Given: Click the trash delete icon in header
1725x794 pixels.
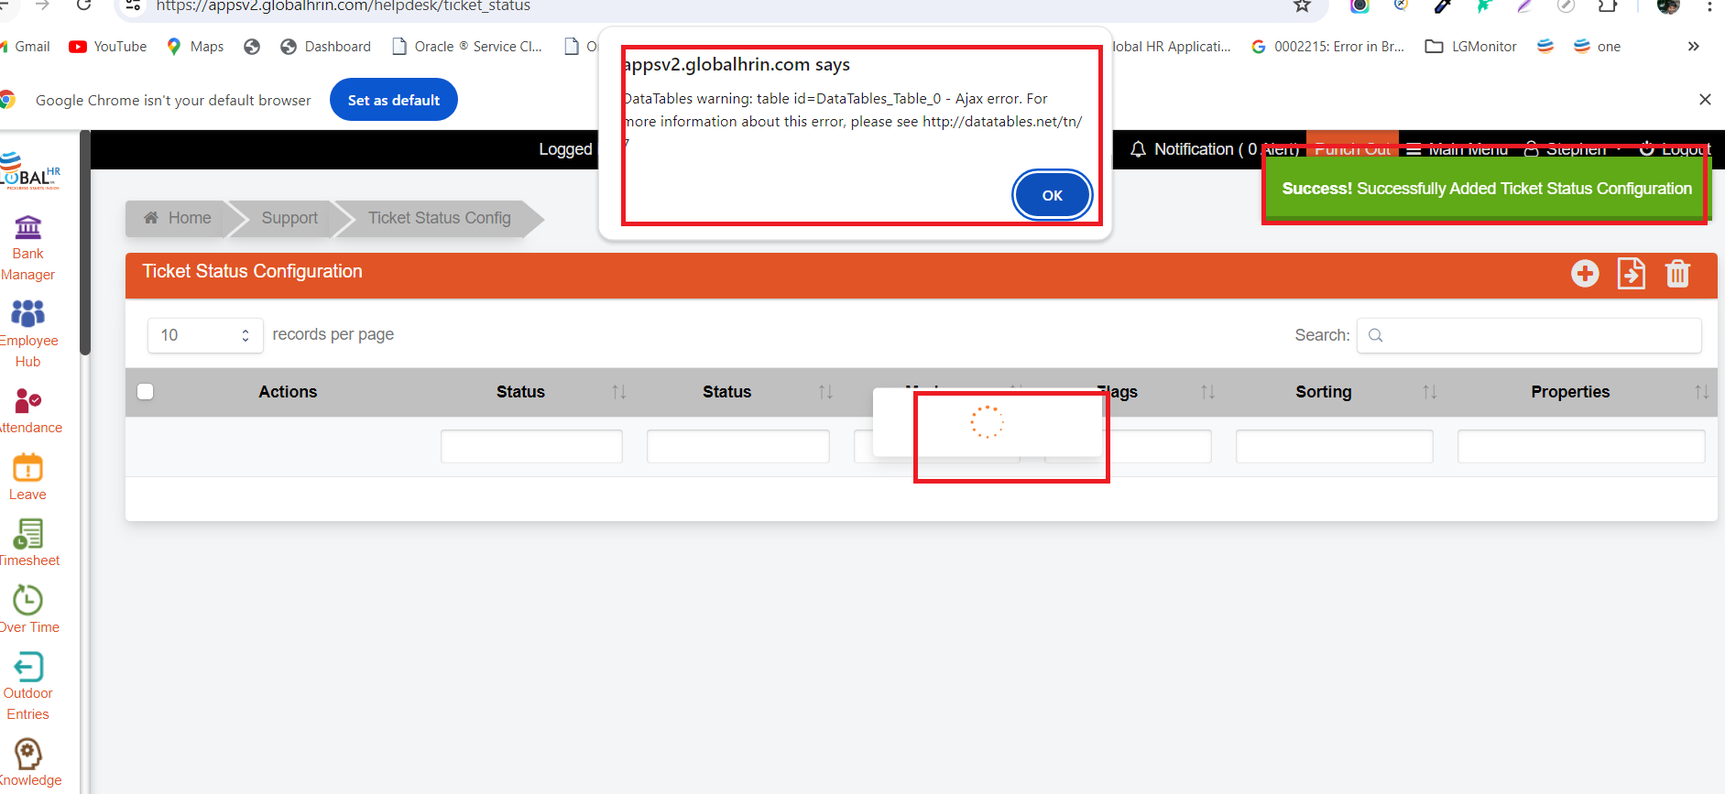Looking at the screenshot, I should coord(1677,274).
